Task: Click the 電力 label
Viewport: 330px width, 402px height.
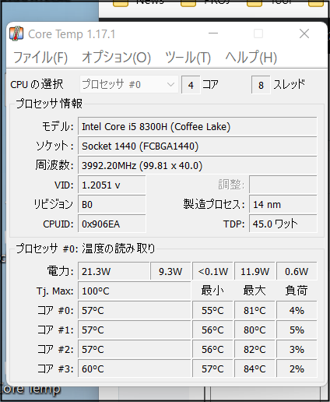Action: coord(60,271)
